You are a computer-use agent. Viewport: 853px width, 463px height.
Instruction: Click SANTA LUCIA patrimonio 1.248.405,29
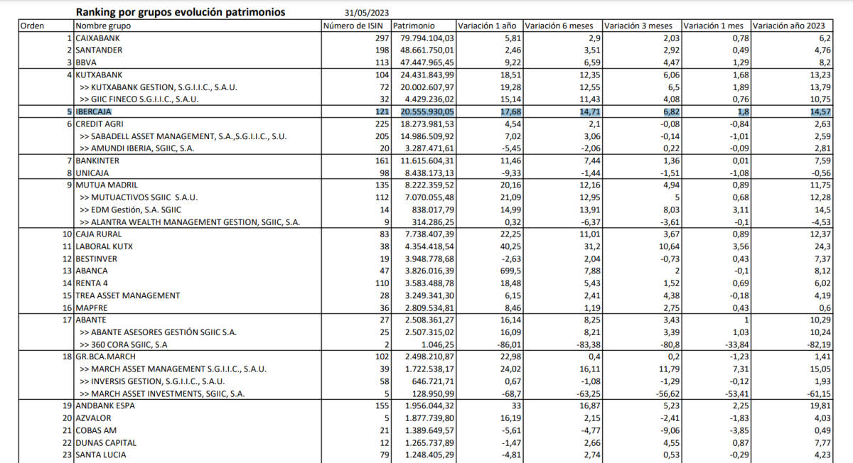pos(430,455)
